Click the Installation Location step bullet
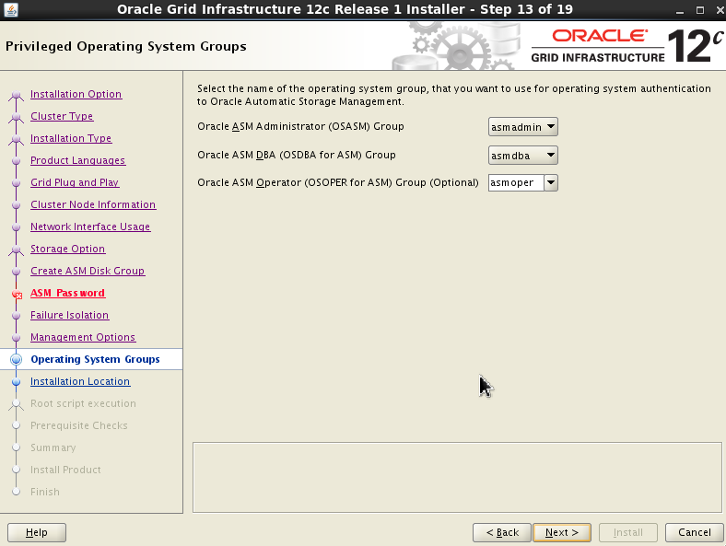The image size is (726, 546). point(17,382)
